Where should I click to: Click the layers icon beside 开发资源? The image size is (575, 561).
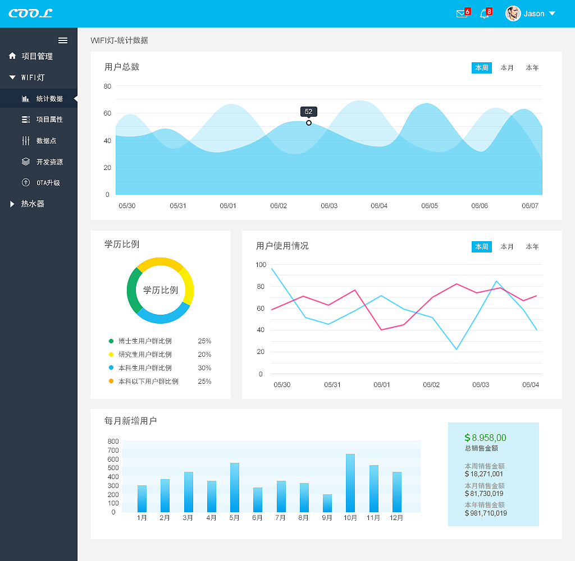point(26,162)
